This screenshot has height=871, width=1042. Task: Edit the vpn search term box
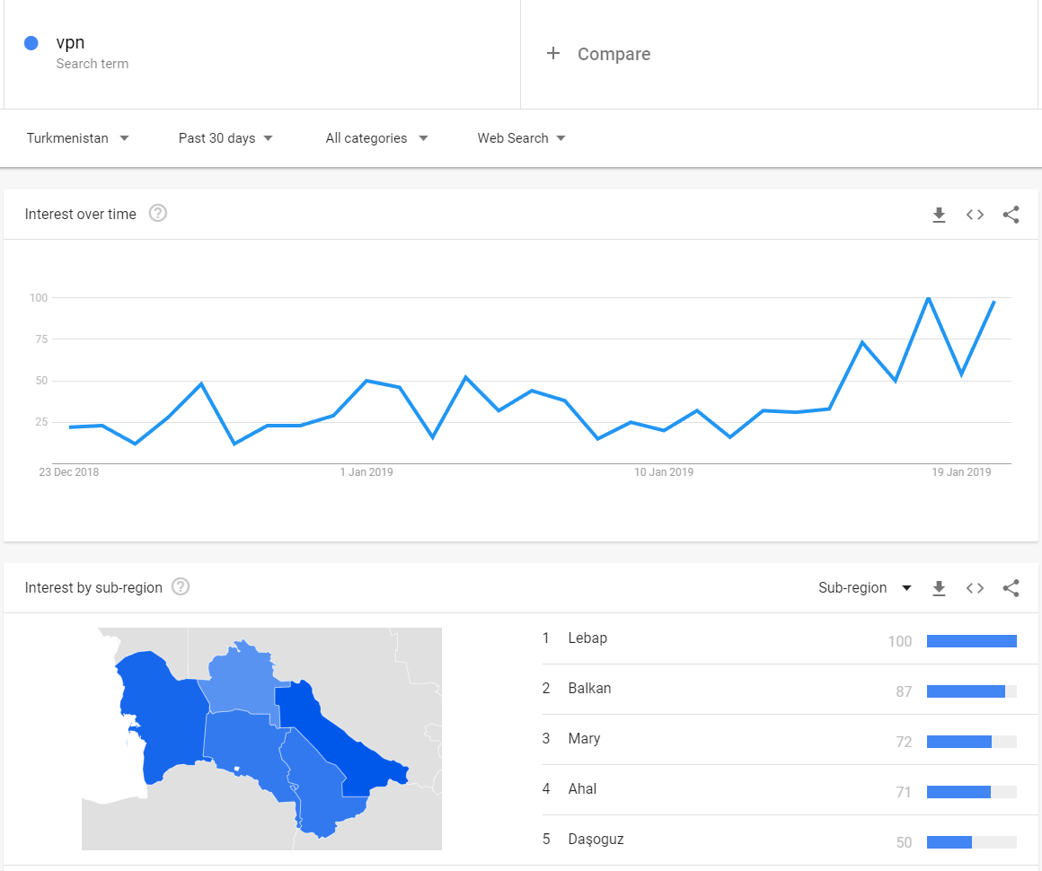(x=261, y=54)
